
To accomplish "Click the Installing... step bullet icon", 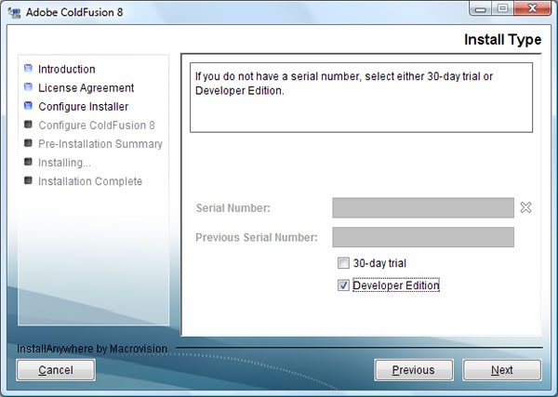I will point(28,162).
